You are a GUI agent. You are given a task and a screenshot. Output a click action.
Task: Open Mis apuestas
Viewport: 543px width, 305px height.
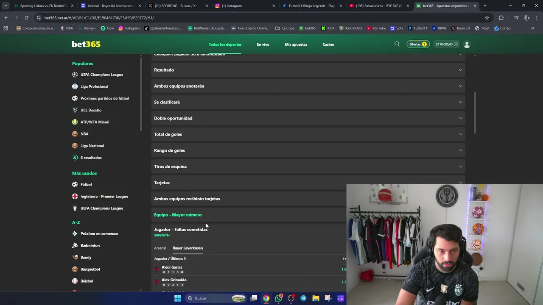(296, 44)
